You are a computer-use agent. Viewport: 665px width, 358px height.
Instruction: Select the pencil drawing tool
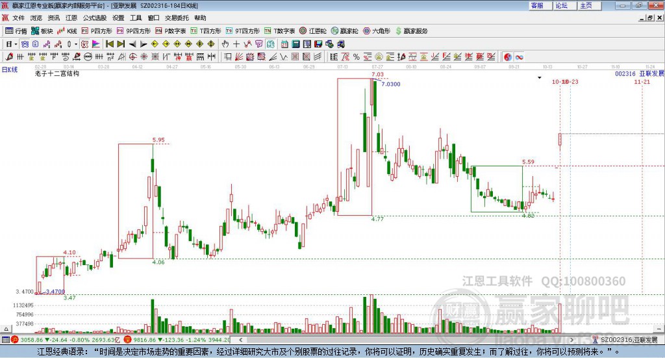coord(9,57)
